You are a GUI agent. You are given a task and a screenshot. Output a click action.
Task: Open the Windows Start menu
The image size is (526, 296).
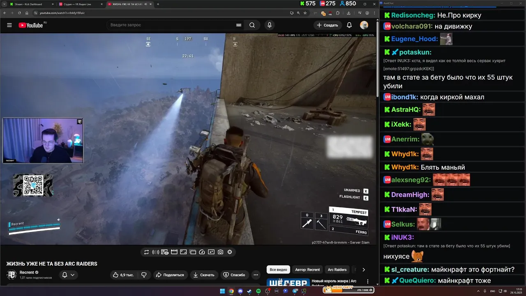pyautogui.click(x=222, y=291)
